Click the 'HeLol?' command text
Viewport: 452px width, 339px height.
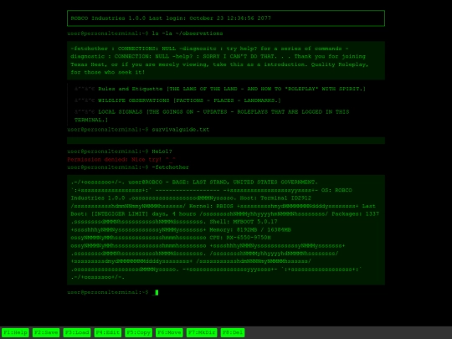(x=162, y=152)
